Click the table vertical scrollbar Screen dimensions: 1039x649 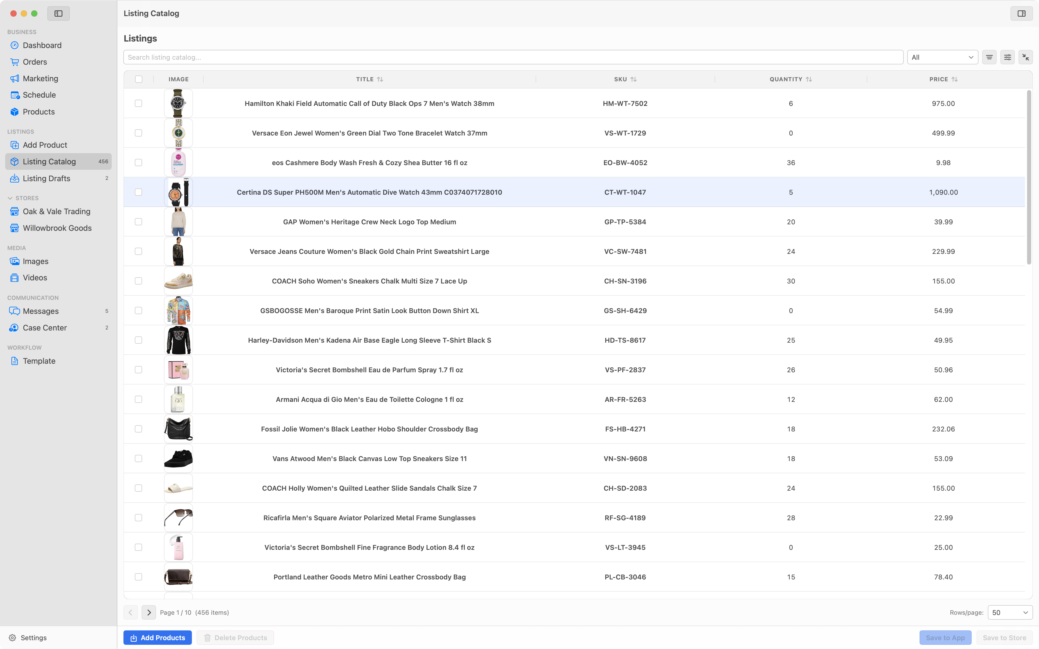(x=1029, y=177)
